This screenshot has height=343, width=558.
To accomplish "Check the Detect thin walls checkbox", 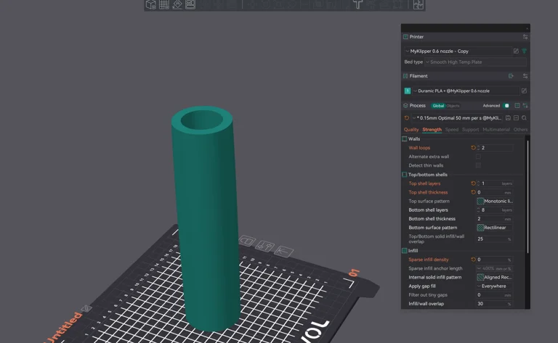I will coord(478,165).
